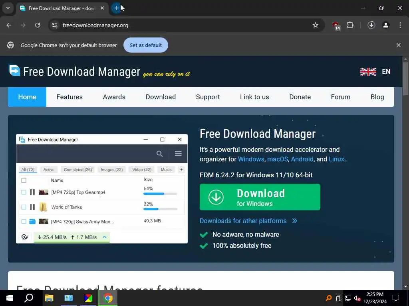
Task: View site information icon in address bar
Action: (x=54, y=25)
